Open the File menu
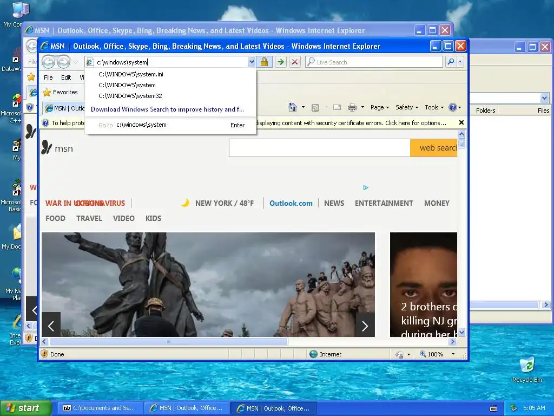The image size is (554, 416). click(x=48, y=77)
